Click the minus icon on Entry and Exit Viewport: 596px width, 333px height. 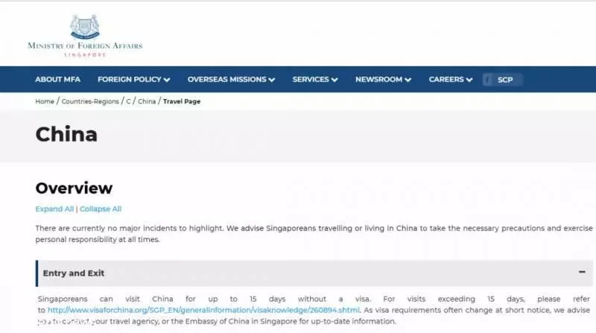click(x=582, y=272)
